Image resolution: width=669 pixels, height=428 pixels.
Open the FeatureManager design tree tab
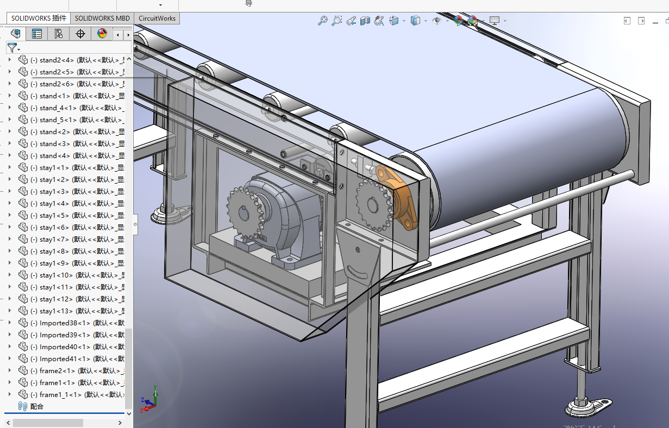point(16,34)
